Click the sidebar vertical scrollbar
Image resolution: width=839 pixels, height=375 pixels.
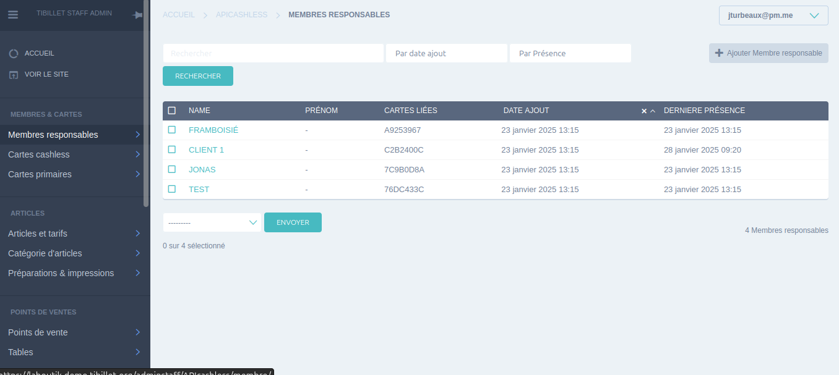(146, 103)
